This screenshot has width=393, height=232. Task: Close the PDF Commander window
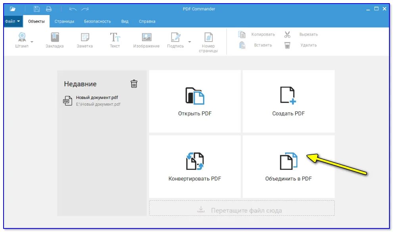(385, 9)
